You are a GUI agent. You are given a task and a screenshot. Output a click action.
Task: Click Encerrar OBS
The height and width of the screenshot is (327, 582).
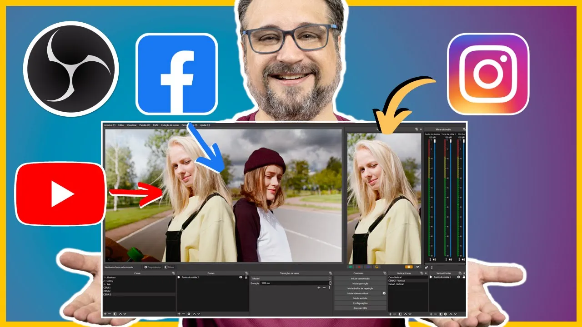coord(360,308)
